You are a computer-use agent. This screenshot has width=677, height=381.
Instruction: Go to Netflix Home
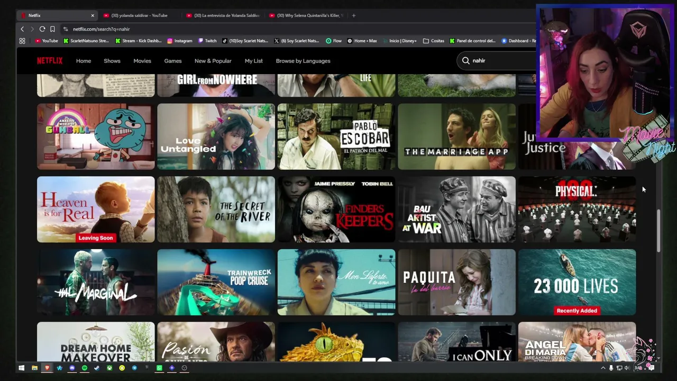tap(84, 61)
